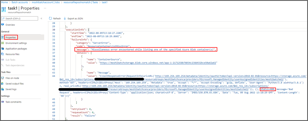Click the status=400 text

pyautogui.click(x=268, y=89)
